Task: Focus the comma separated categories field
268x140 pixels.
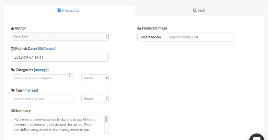Action: pos(42,78)
